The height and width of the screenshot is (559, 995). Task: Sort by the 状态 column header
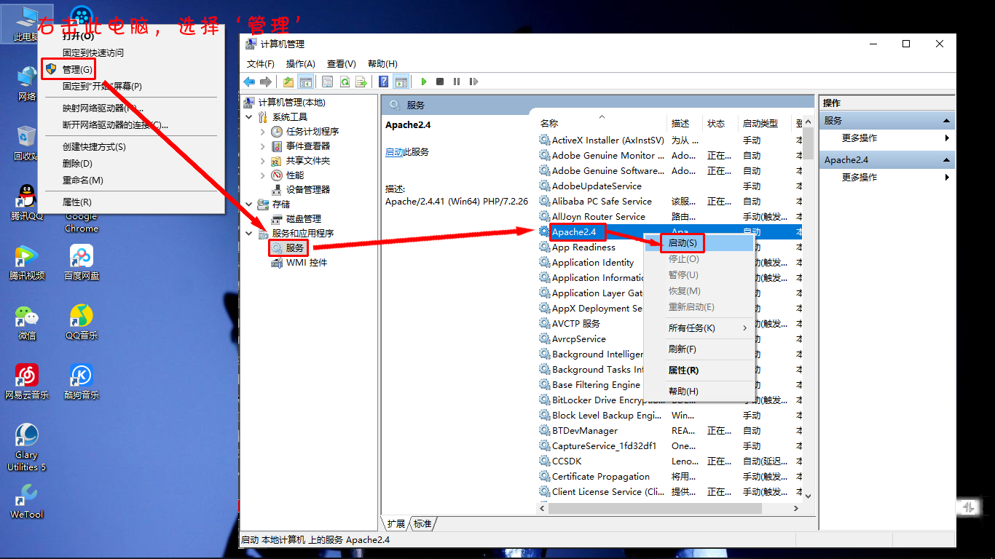pyautogui.click(x=721, y=124)
